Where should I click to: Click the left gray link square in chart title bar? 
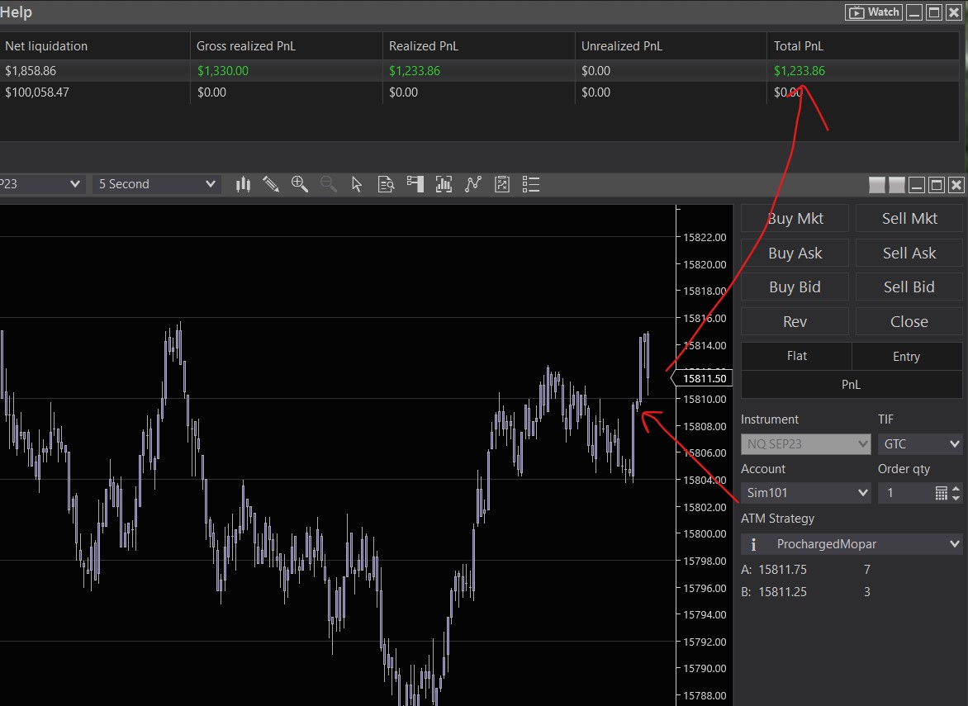pyautogui.click(x=877, y=185)
